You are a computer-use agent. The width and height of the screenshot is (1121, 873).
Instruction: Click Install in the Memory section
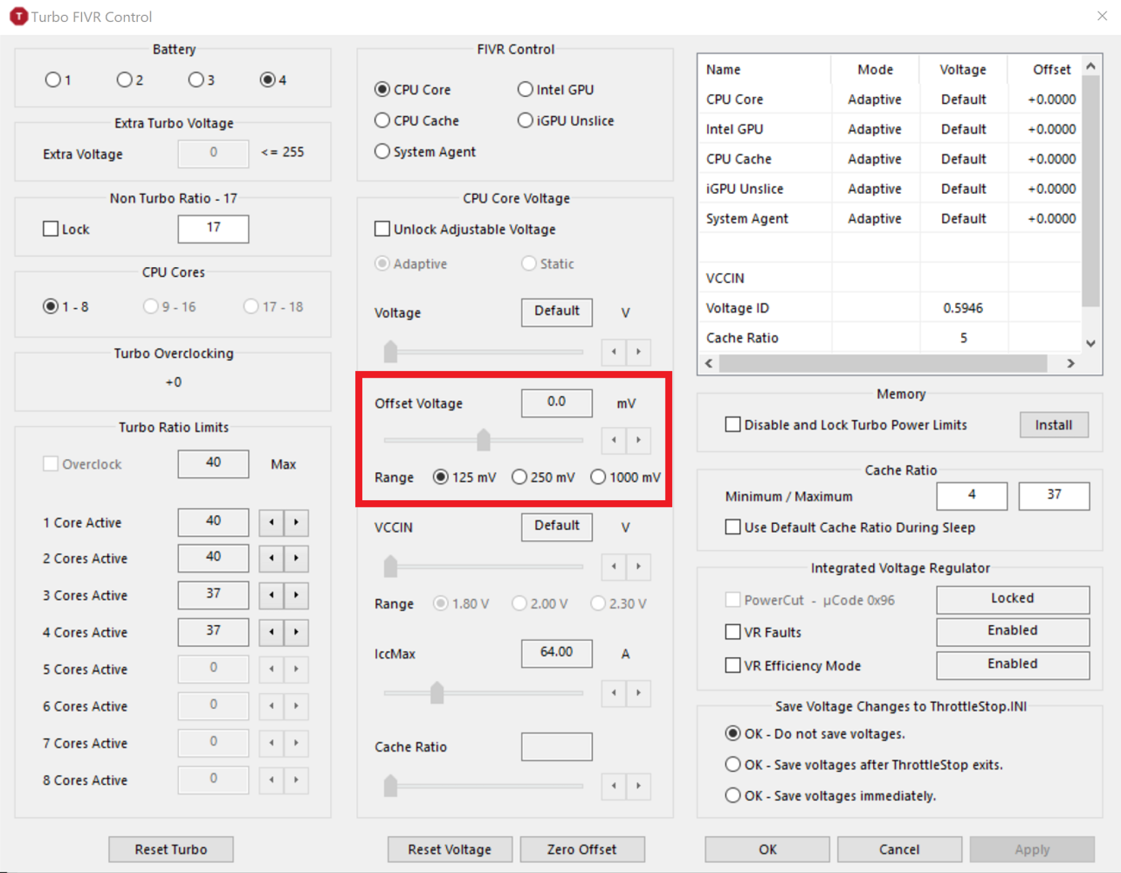[1053, 425]
